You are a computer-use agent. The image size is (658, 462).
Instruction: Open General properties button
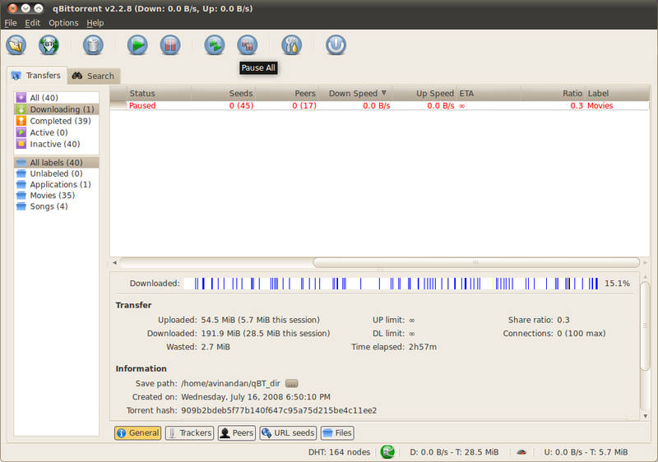click(x=137, y=432)
